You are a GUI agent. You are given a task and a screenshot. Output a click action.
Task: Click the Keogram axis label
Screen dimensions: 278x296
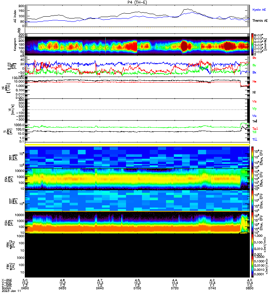point(15,44)
